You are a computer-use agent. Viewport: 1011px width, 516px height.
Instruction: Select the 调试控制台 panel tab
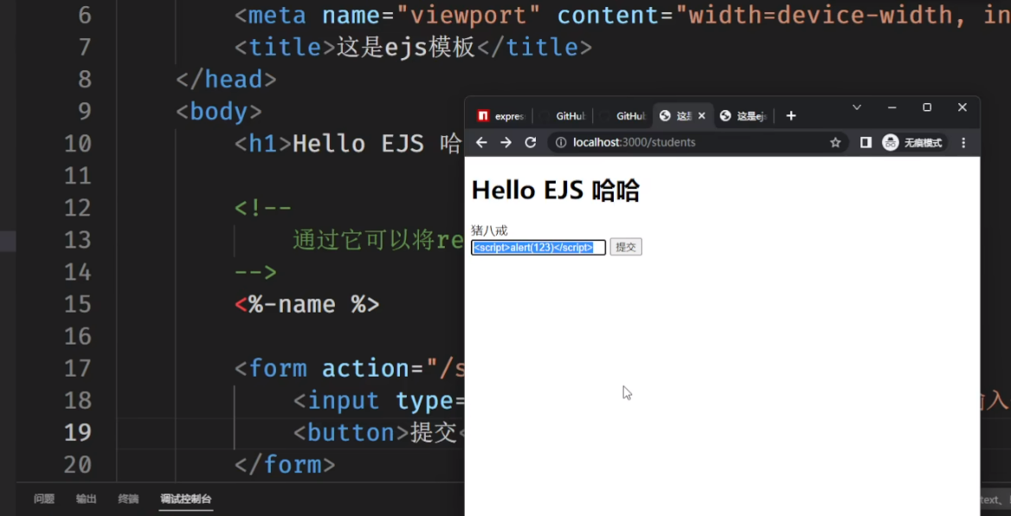(x=186, y=499)
